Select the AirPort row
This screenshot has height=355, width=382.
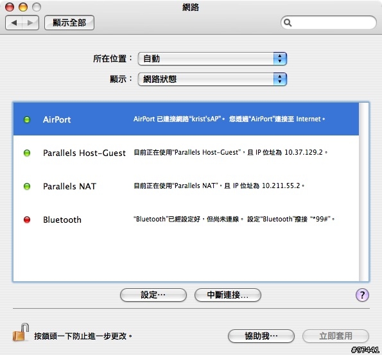(186, 119)
